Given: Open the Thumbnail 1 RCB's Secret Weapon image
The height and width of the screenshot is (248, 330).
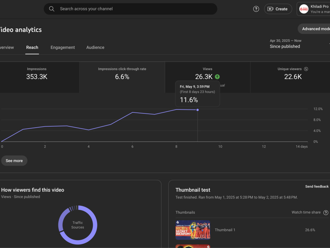Looking at the screenshot, I should point(193,230).
